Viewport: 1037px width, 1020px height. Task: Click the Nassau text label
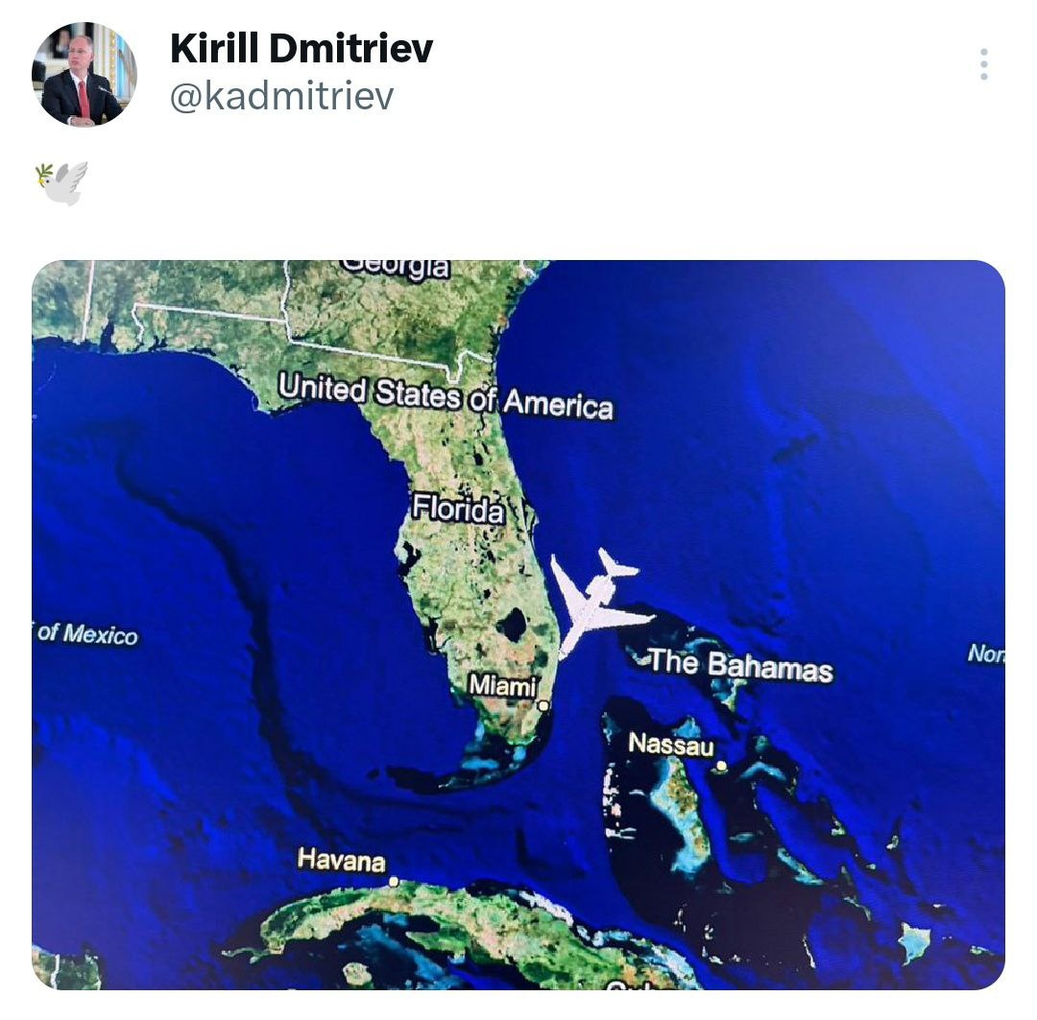point(670,745)
